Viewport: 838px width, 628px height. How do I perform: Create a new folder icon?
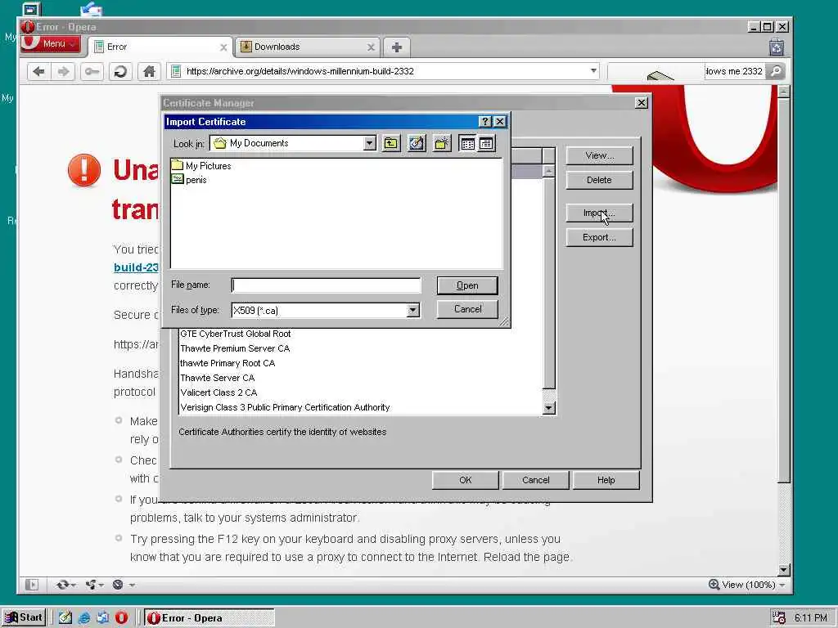pos(442,143)
